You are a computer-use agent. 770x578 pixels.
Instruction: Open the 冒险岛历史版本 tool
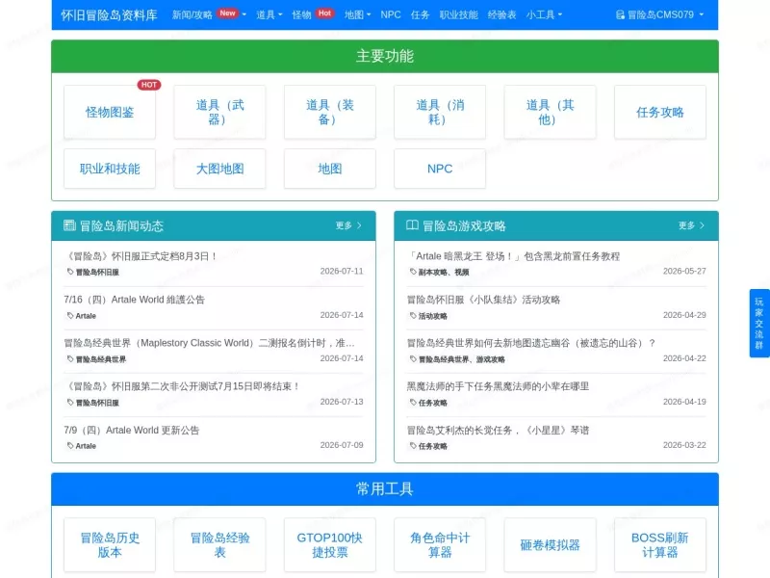pos(110,544)
